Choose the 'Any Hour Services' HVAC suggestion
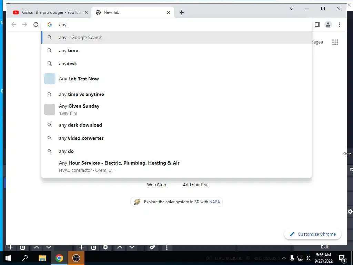This screenshot has height=265, width=353. coord(177,166)
